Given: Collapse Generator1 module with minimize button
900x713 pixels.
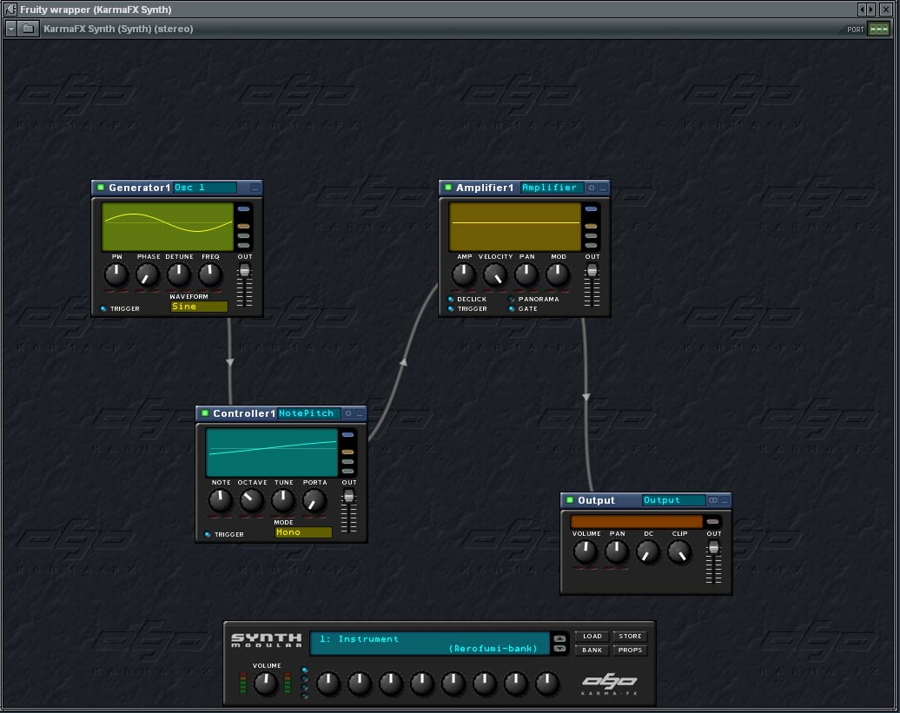Looking at the screenshot, I should (255, 188).
